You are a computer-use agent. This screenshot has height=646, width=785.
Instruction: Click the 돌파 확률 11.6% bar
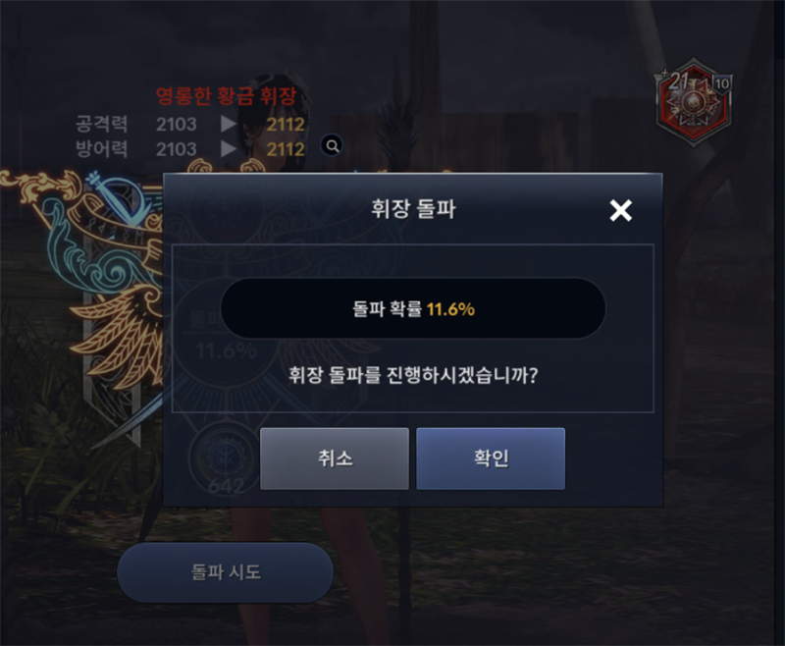413,308
